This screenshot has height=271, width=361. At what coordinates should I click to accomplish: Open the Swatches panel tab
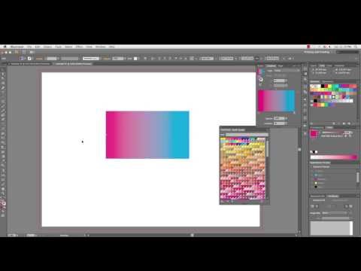coord(315,82)
